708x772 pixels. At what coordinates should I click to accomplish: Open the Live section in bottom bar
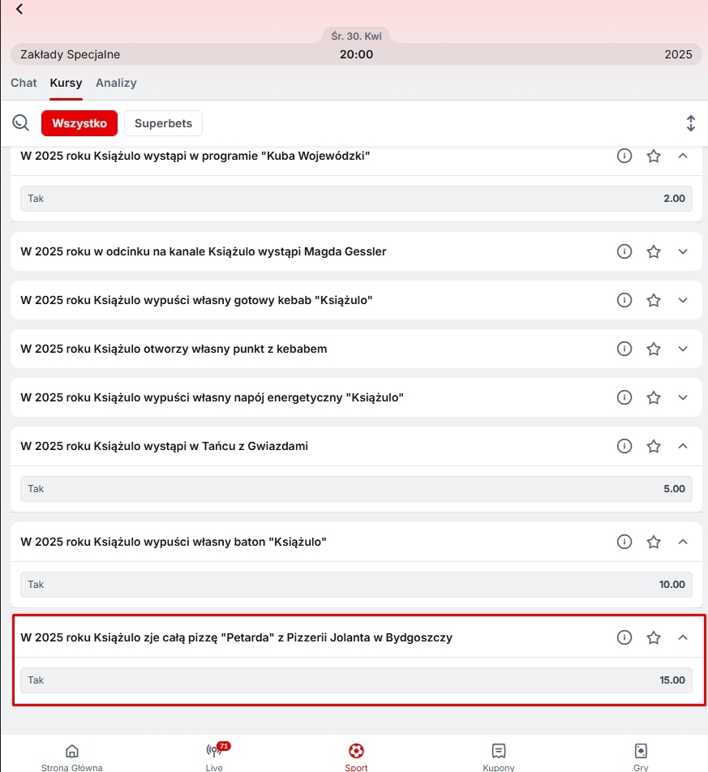pyautogui.click(x=216, y=754)
